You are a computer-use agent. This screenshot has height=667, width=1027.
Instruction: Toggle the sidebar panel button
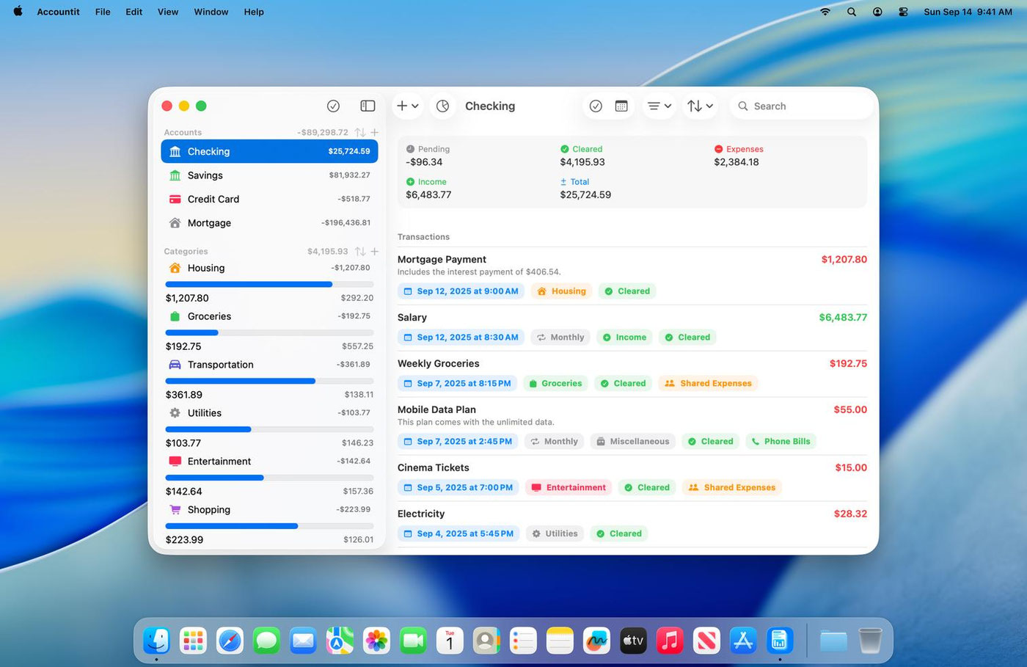tap(368, 106)
